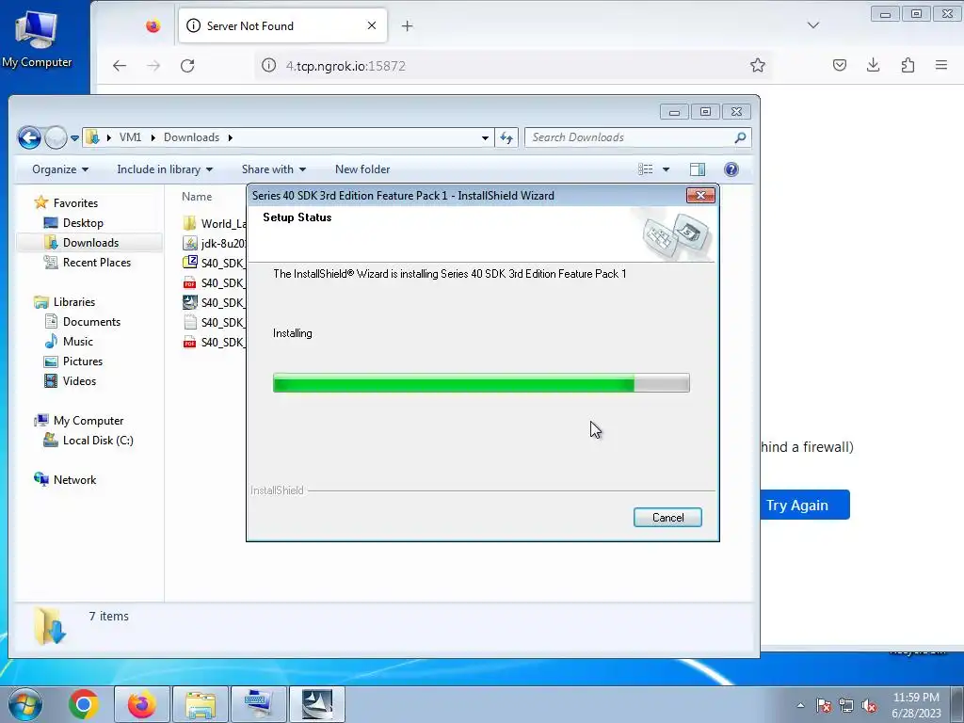Click the network tray icon
The image size is (964, 723).
tap(846, 705)
